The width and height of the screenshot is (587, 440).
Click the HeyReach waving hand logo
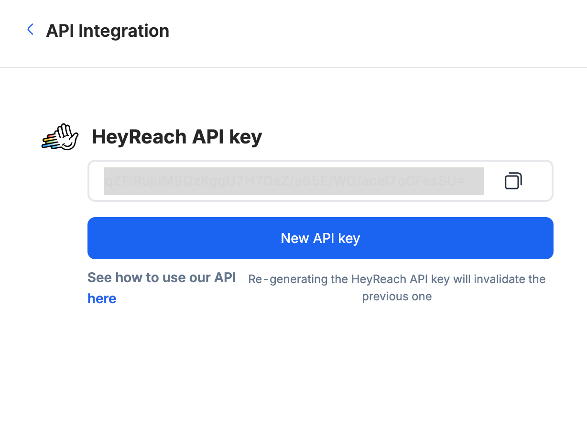click(x=60, y=137)
